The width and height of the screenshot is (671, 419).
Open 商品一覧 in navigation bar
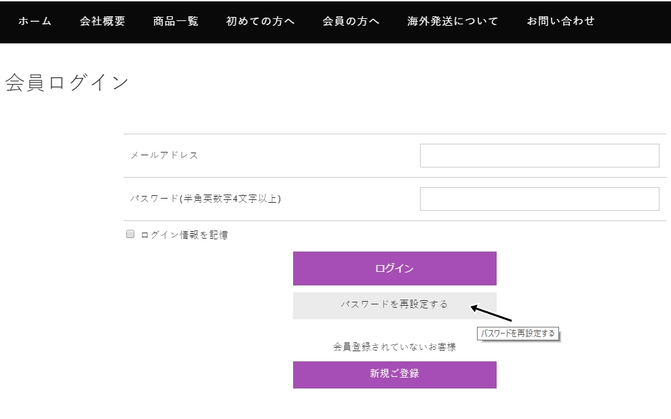pyautogui.click(x=176, y=22)
